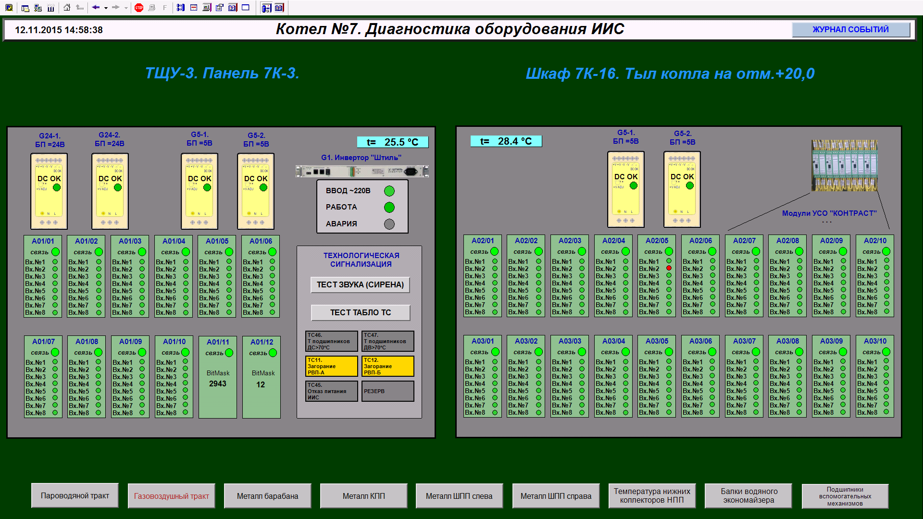Click the blue connected-blocks toolbar icon
The width and height of the screenshot is (923, 519).
pyautogui.click(x=181, y=8)
